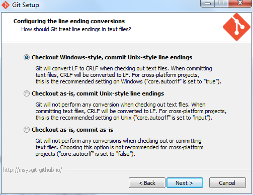Go to the previous step with Back
The image size is (253, 195).
[147, 183]
